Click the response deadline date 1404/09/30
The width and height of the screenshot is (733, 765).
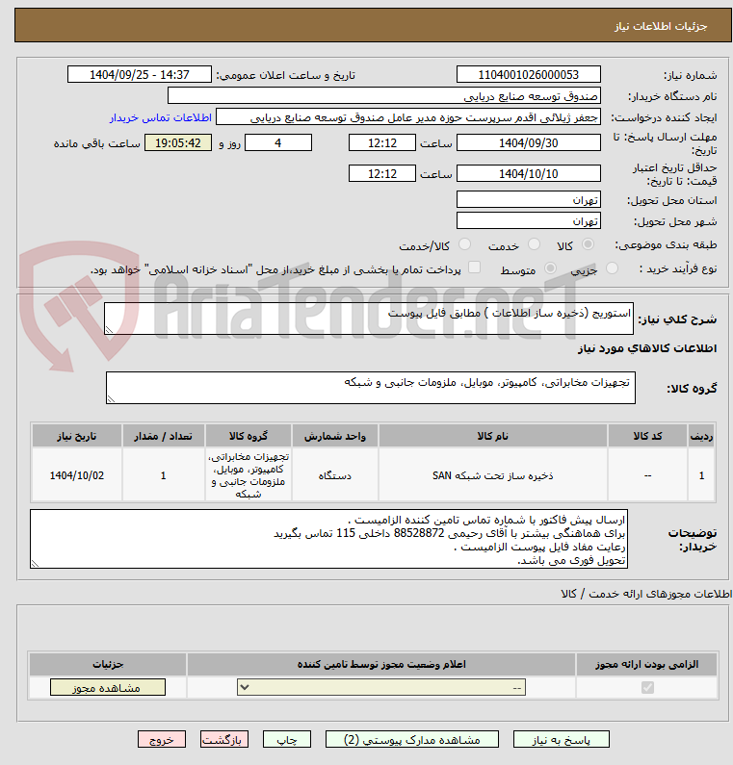(529, 143)
